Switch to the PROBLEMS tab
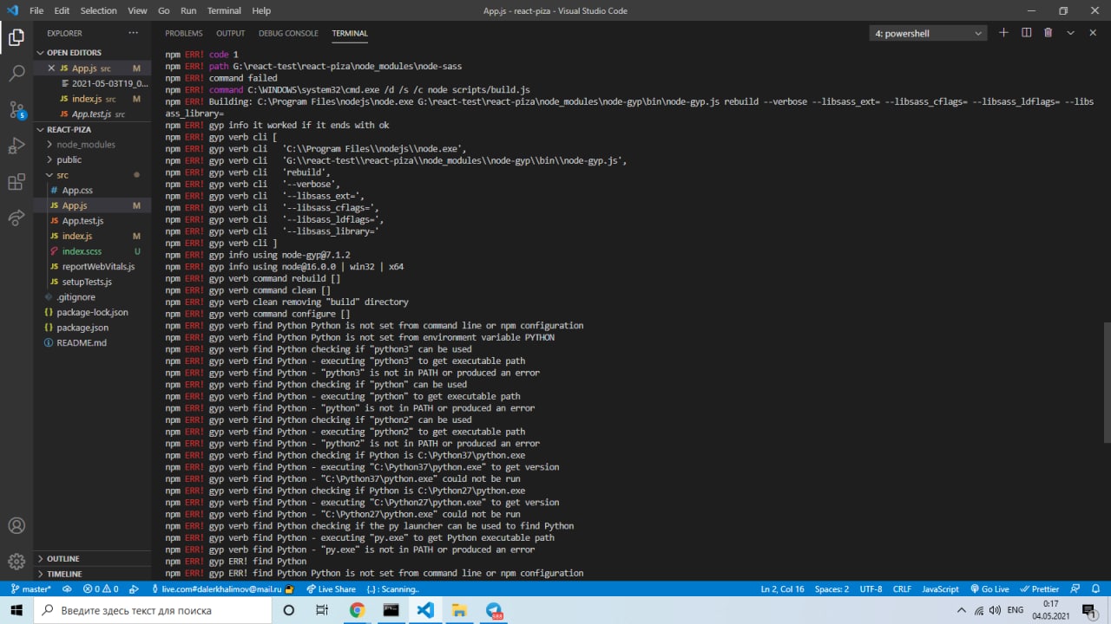Image resolution: width=1111 pixels, height=624 pixels. (184, 33)
